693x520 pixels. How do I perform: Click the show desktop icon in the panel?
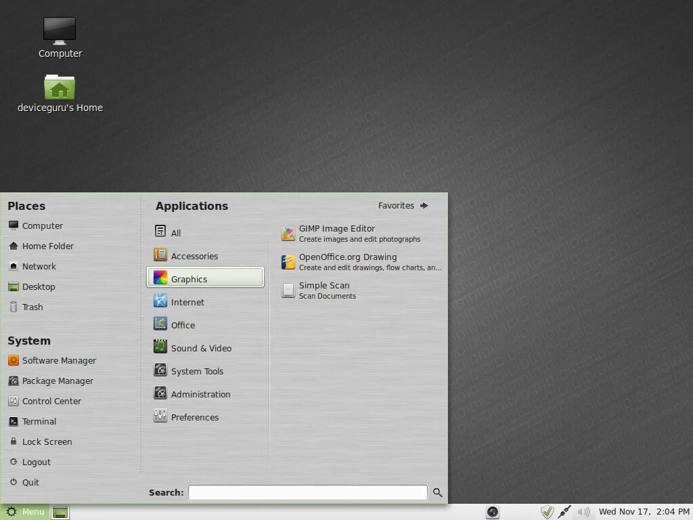coord(60,512)
